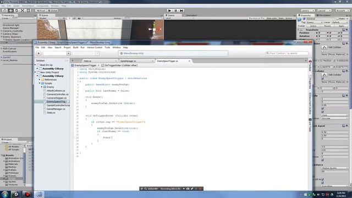Click Unity Play button

169,10
